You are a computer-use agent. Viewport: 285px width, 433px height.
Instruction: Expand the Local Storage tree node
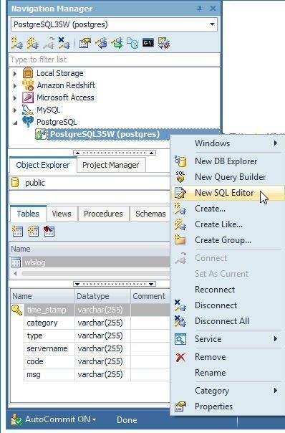coord(15,73)
